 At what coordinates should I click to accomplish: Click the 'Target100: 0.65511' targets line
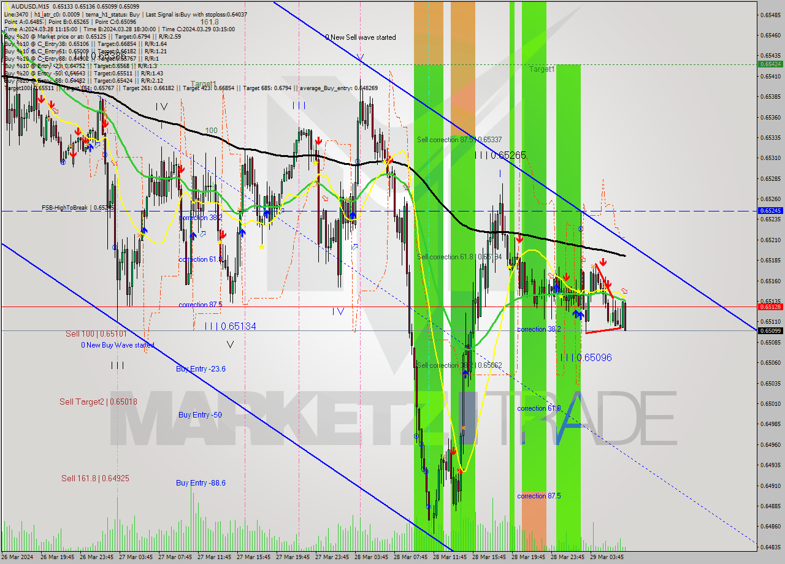click(191, 88)
